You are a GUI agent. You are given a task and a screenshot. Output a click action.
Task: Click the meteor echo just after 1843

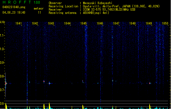[x=49, y=83]
